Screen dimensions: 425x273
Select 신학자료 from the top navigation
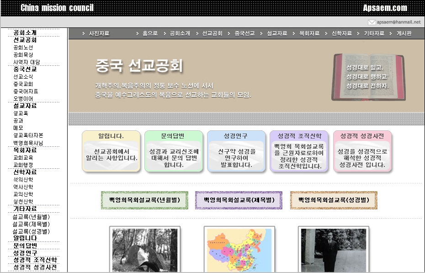tap(342, 32)
